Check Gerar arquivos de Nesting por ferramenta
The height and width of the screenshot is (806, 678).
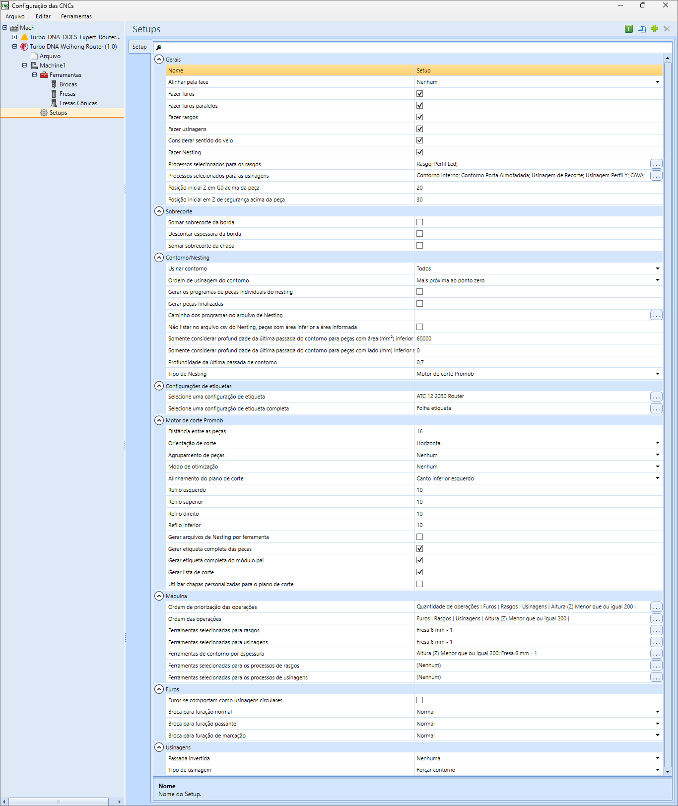pos(419,537)
